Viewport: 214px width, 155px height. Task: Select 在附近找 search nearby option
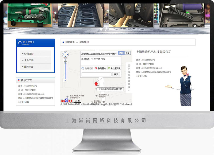(87, 68)
